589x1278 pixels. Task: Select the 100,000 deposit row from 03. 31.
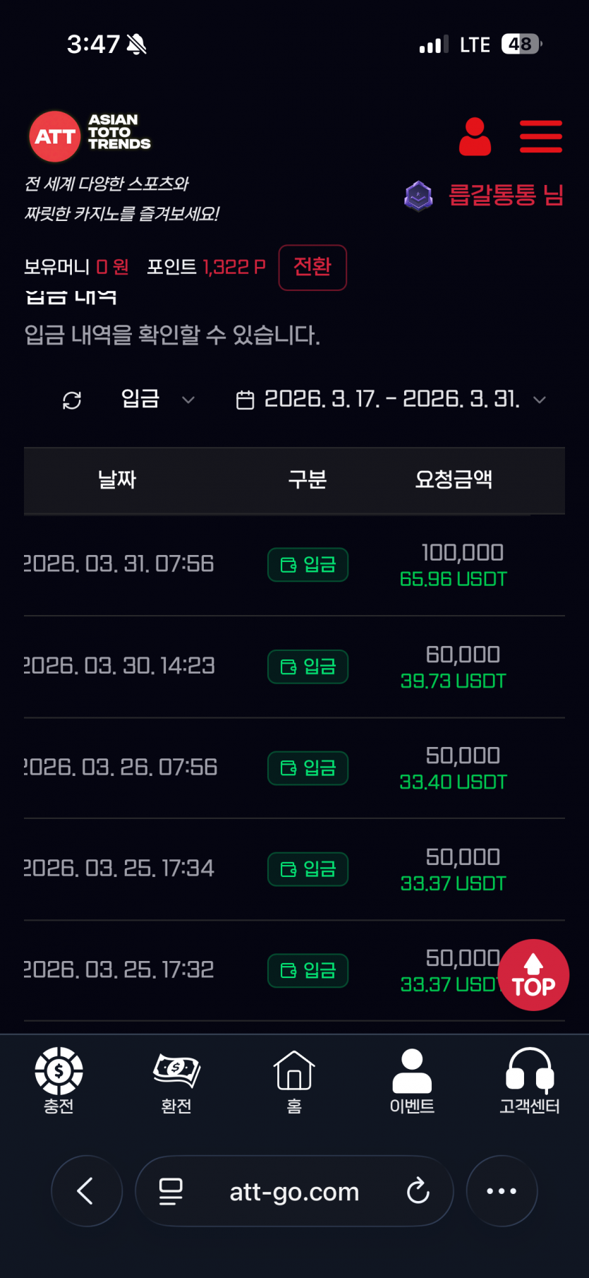pyautogui.click(x=294, y=565)
